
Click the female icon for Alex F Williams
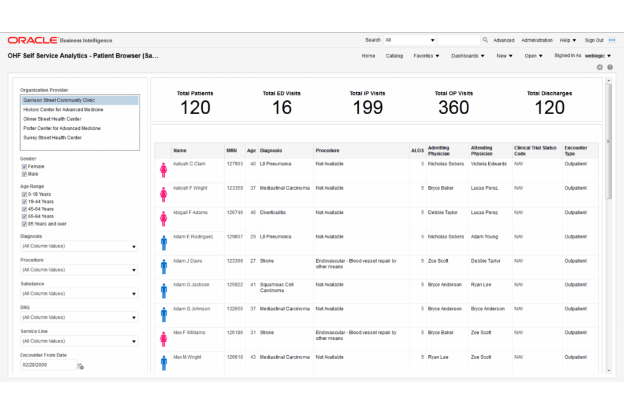tap(164, 339)
